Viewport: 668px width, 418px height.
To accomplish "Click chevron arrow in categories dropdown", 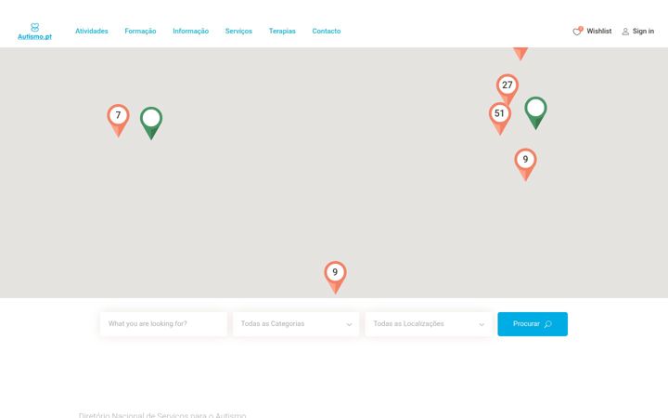I will pos(349,324).
